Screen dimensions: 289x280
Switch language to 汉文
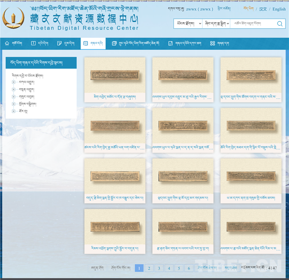[x=263, y=9]
